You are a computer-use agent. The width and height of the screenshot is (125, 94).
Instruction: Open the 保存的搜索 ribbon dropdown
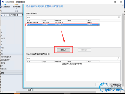[16, 6]
